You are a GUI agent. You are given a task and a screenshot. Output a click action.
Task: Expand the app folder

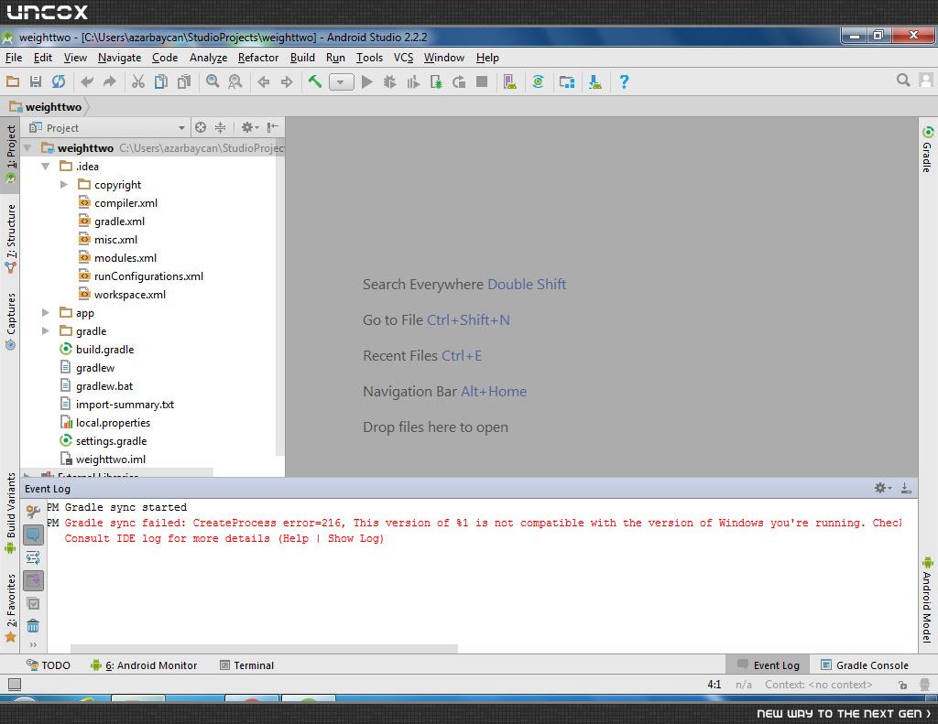pyautogui.click(x=46, y=313)
